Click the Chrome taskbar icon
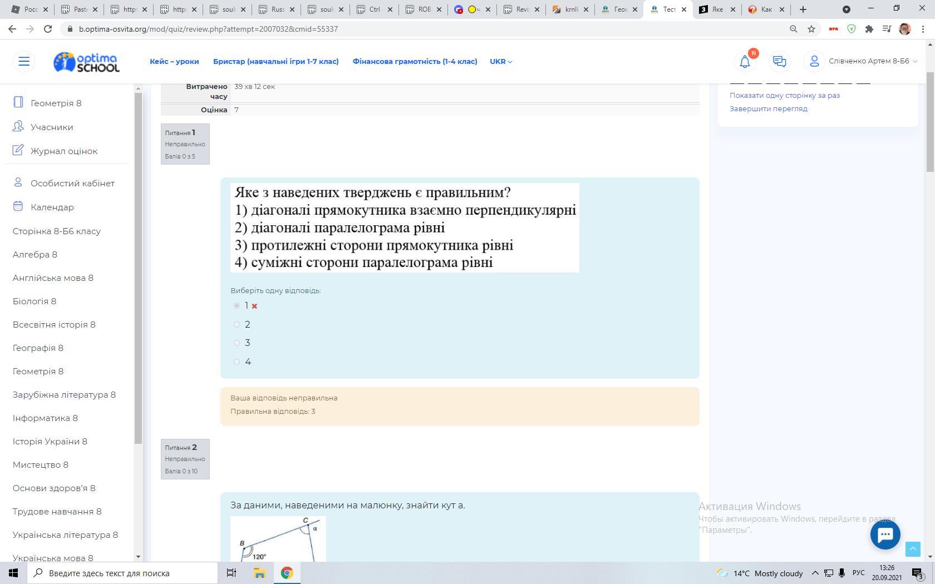935x584 pixels. coord(287,573)
